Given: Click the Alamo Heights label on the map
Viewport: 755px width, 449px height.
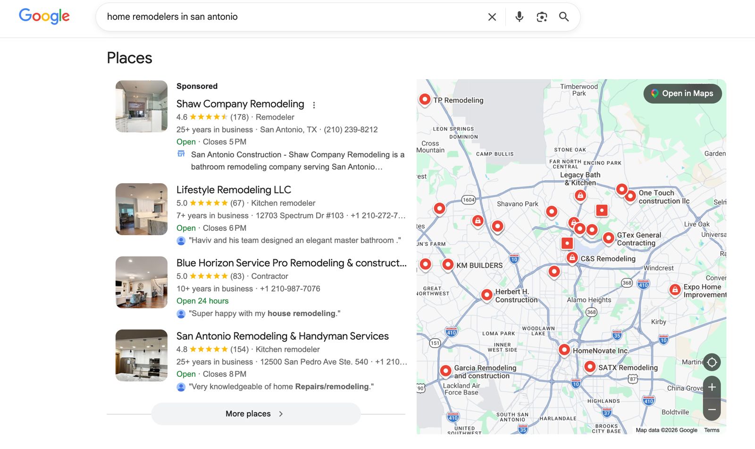Looking at the screenshot, I should (x=589, y=300).
